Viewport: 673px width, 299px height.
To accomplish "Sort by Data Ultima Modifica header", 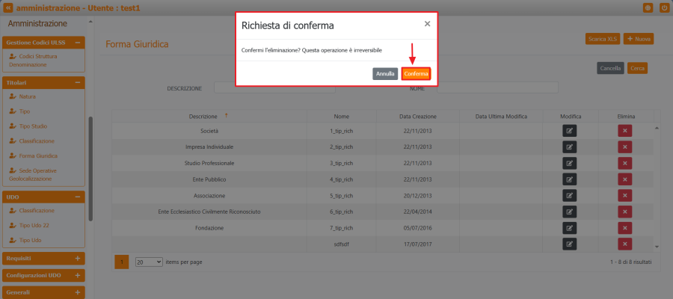I will (501, 117).
